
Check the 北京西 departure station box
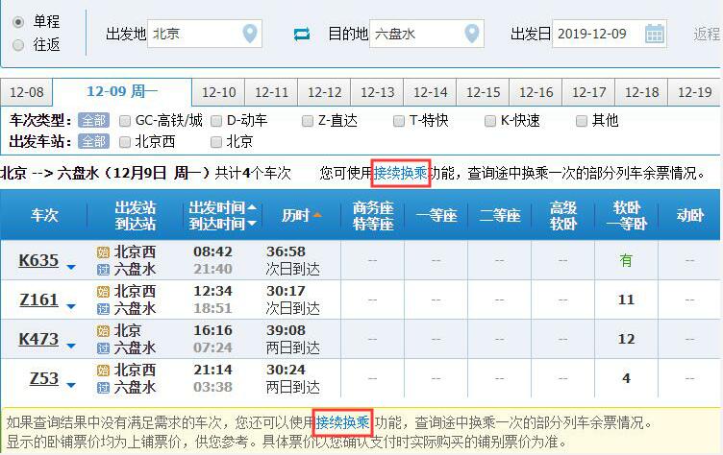click(124, 142)
